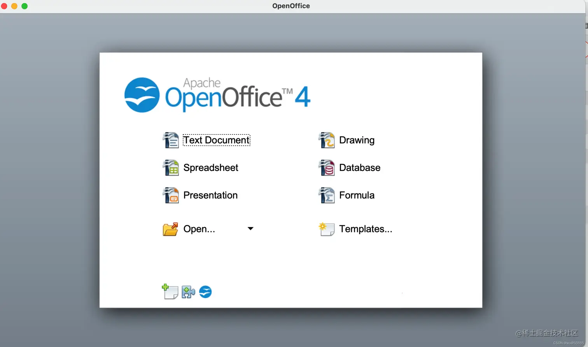588x347 pixels.
Task: Click the Drawing app icon
Action: coord(326,140)
